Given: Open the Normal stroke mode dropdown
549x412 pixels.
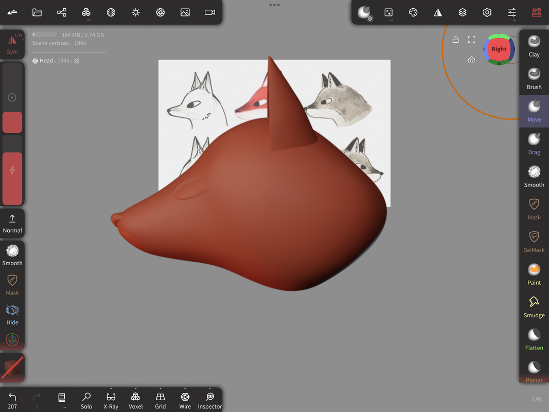Looking at the screenshot, I should pyautogui.click(x=12, y=224).
